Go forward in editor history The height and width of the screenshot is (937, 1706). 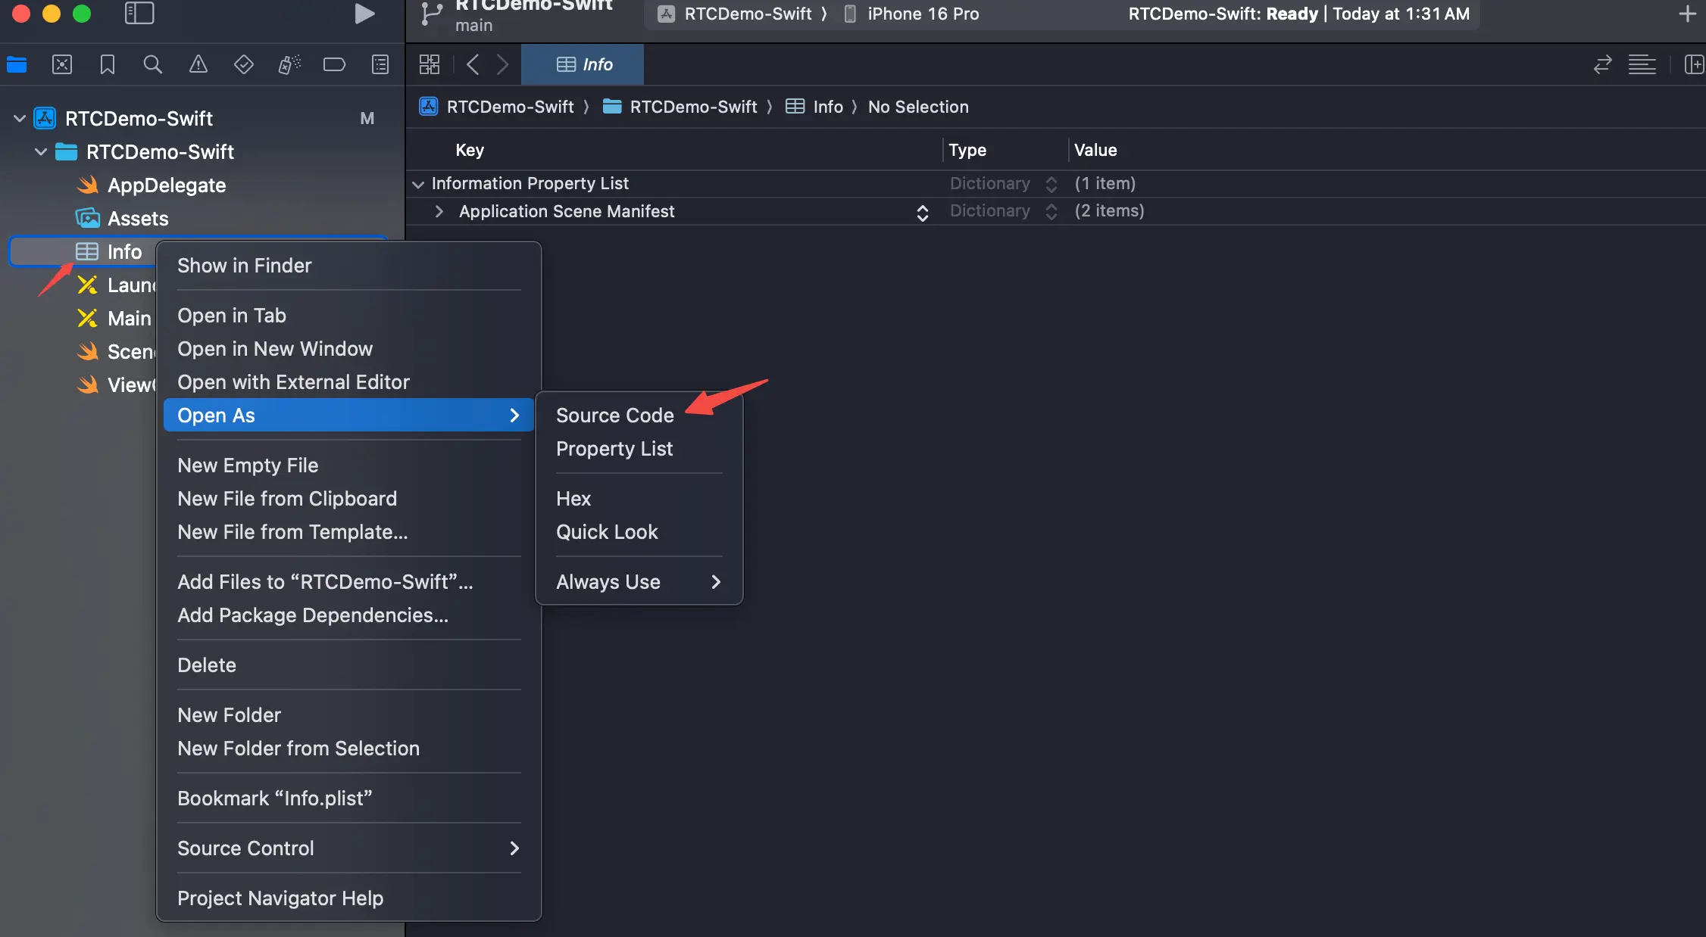(502, 64)
